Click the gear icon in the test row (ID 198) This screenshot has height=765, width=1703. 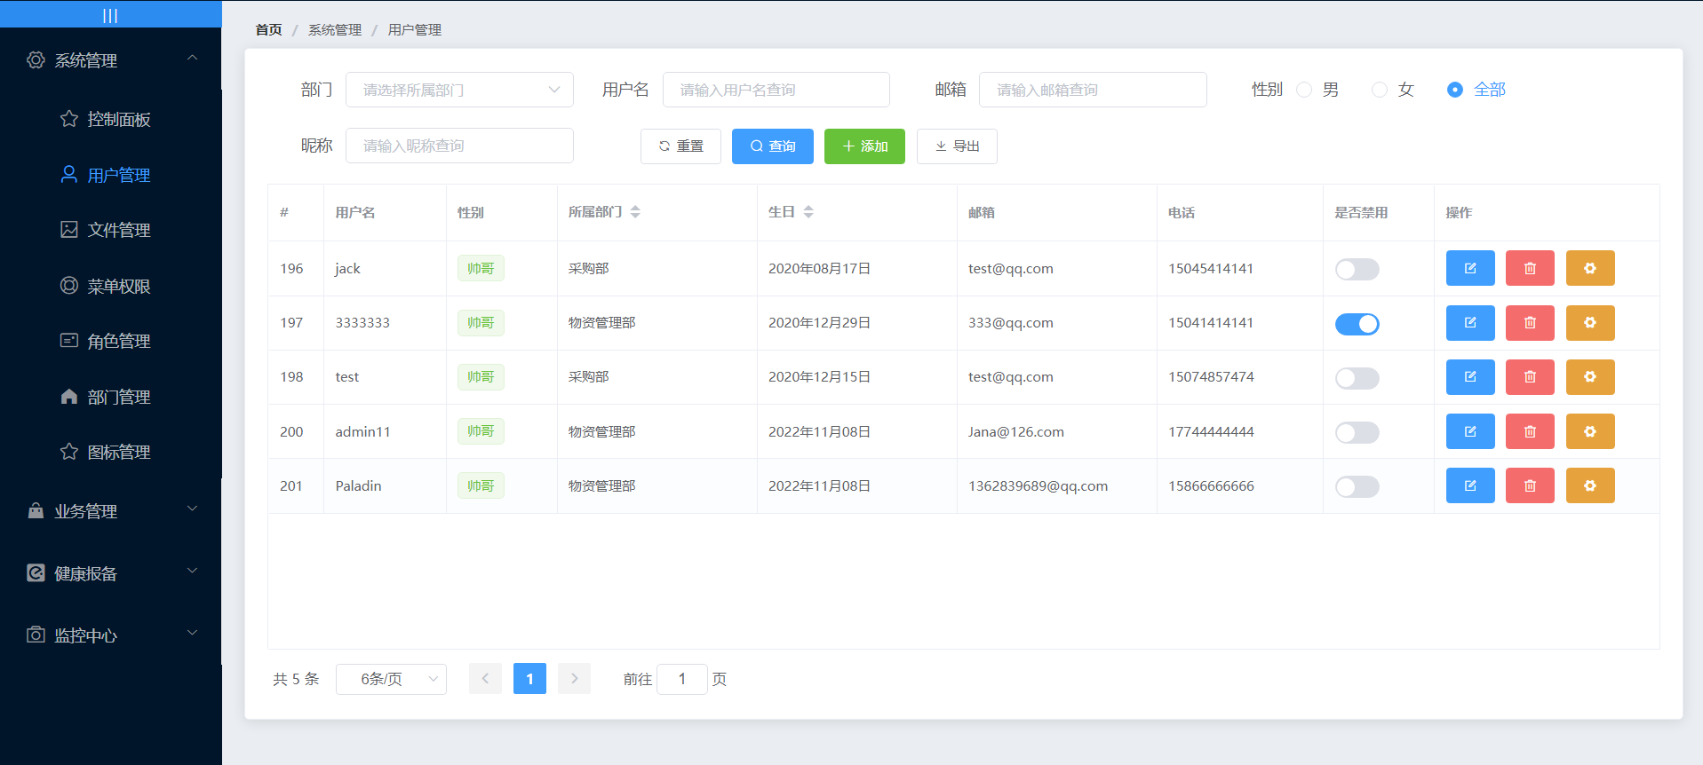pos(1590,377)
